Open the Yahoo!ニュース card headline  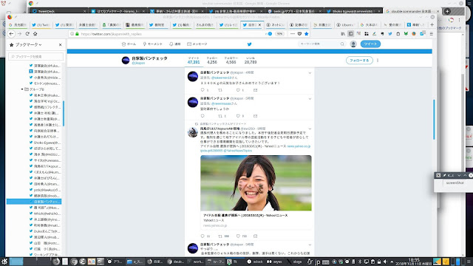tap(245, 215)
